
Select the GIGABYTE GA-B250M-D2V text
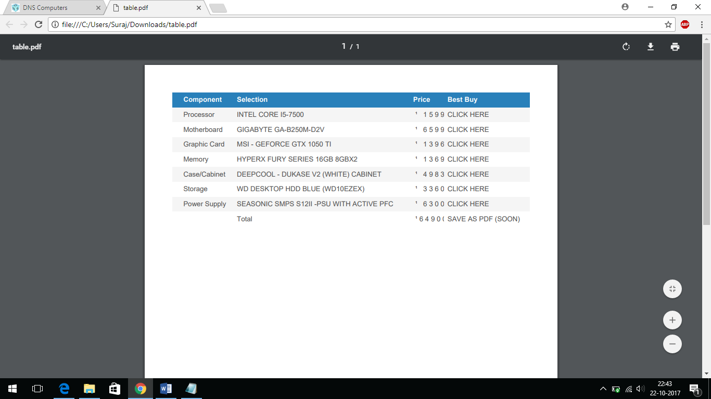coord(281,129)
